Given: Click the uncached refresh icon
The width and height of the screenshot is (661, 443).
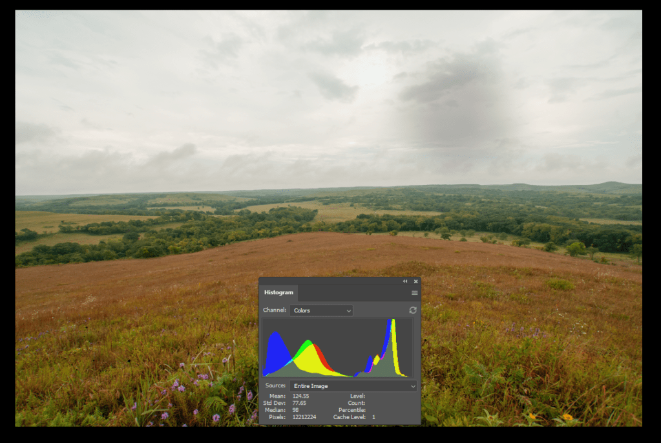Looking at the screenshot, I should point(412,310).
